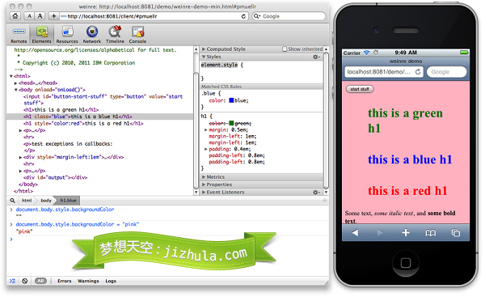
Task: Open the Remote panel in weinre
Action: 19,34
